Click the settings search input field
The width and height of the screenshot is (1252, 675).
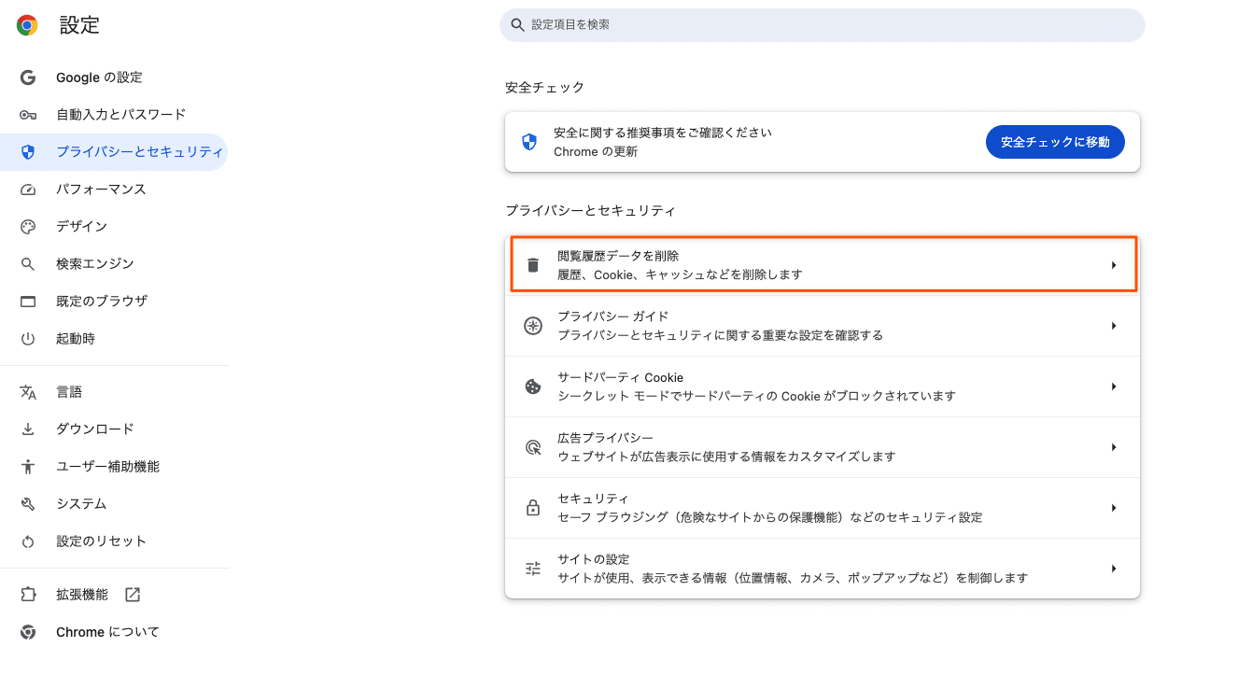[822, 25]
